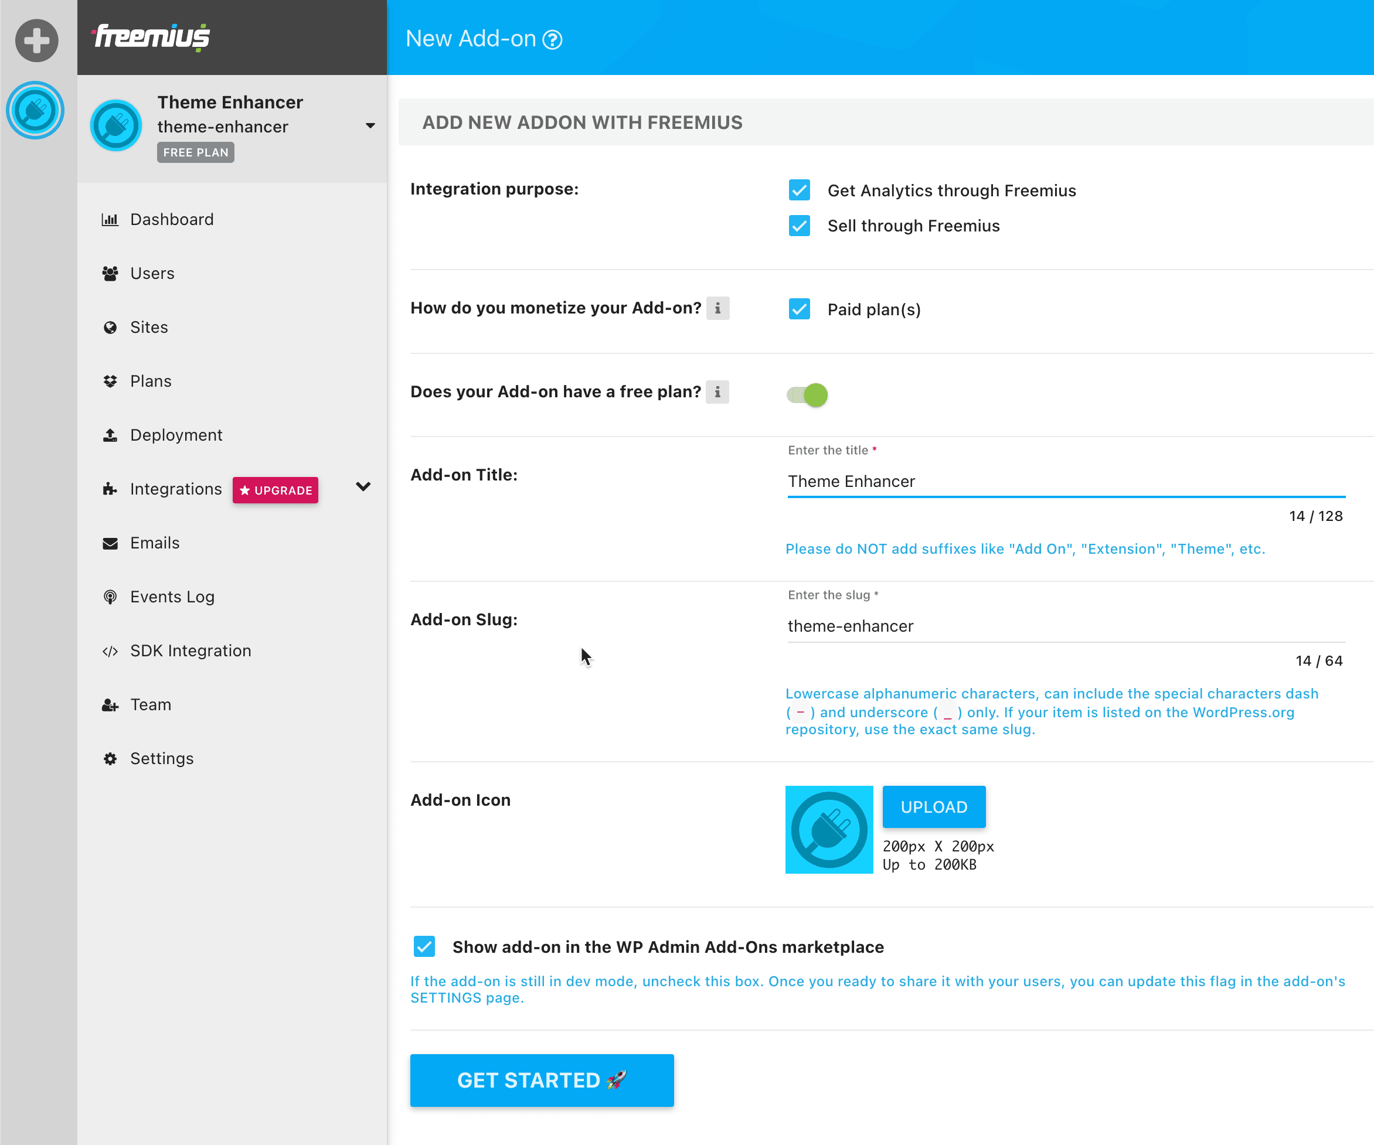Click the Events Log podcast icon
The image size is (1374, 1145).
pos(110,597)
